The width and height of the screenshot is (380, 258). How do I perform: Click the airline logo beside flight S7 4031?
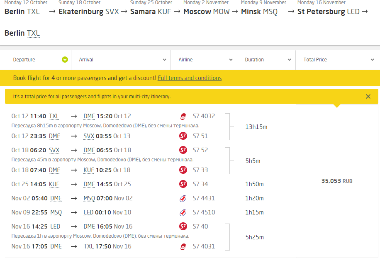coord(183,247)
